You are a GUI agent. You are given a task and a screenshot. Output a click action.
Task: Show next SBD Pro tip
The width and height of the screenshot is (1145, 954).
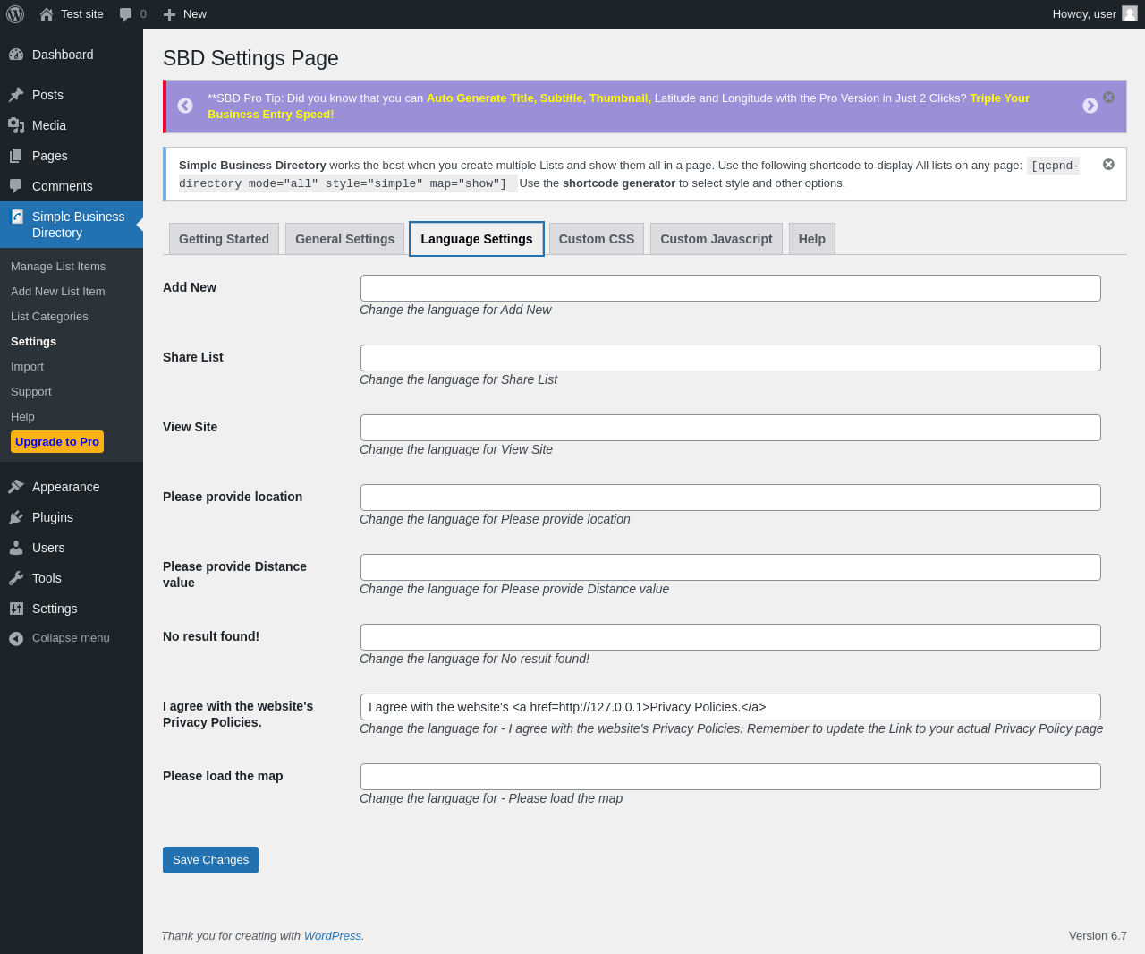tap(1090, 106)
